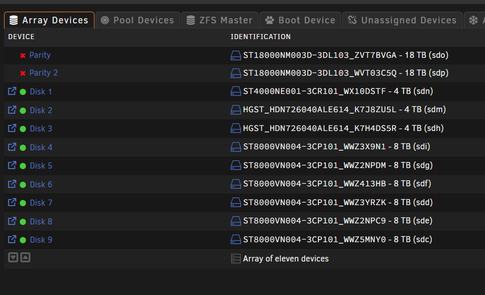Browse Disk 3 via its external-link icon

coord(12,128)
